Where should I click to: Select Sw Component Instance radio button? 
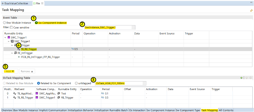(x=37, y=23)
